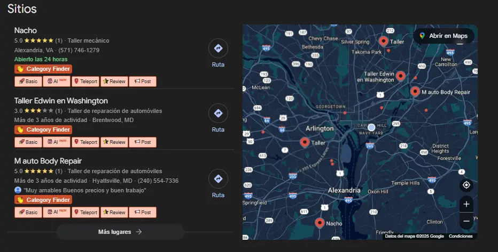Click Taller Edwin's 3.0 star rating

point(38,111)
